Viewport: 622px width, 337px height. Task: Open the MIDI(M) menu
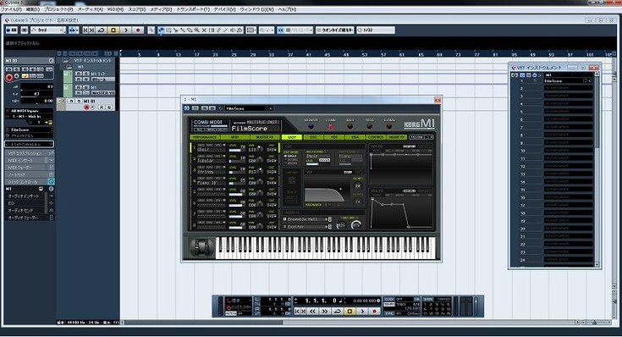pos(115,9)
